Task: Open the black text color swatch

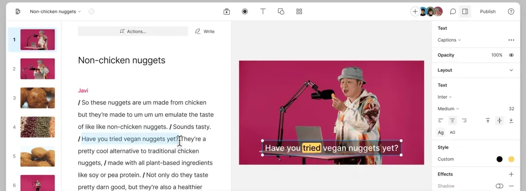Action: (x=500, y=159)
